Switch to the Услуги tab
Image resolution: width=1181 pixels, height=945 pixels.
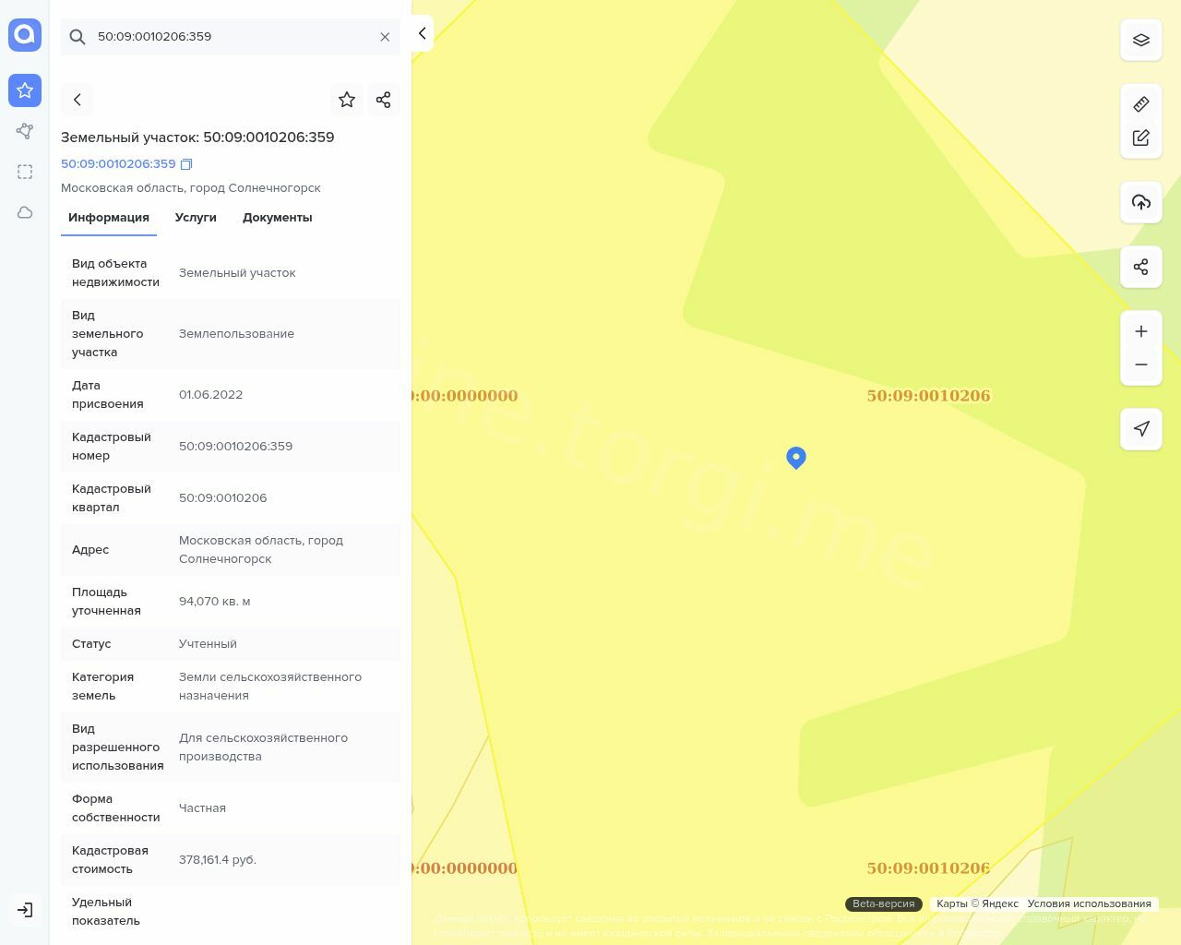point(196,218)
